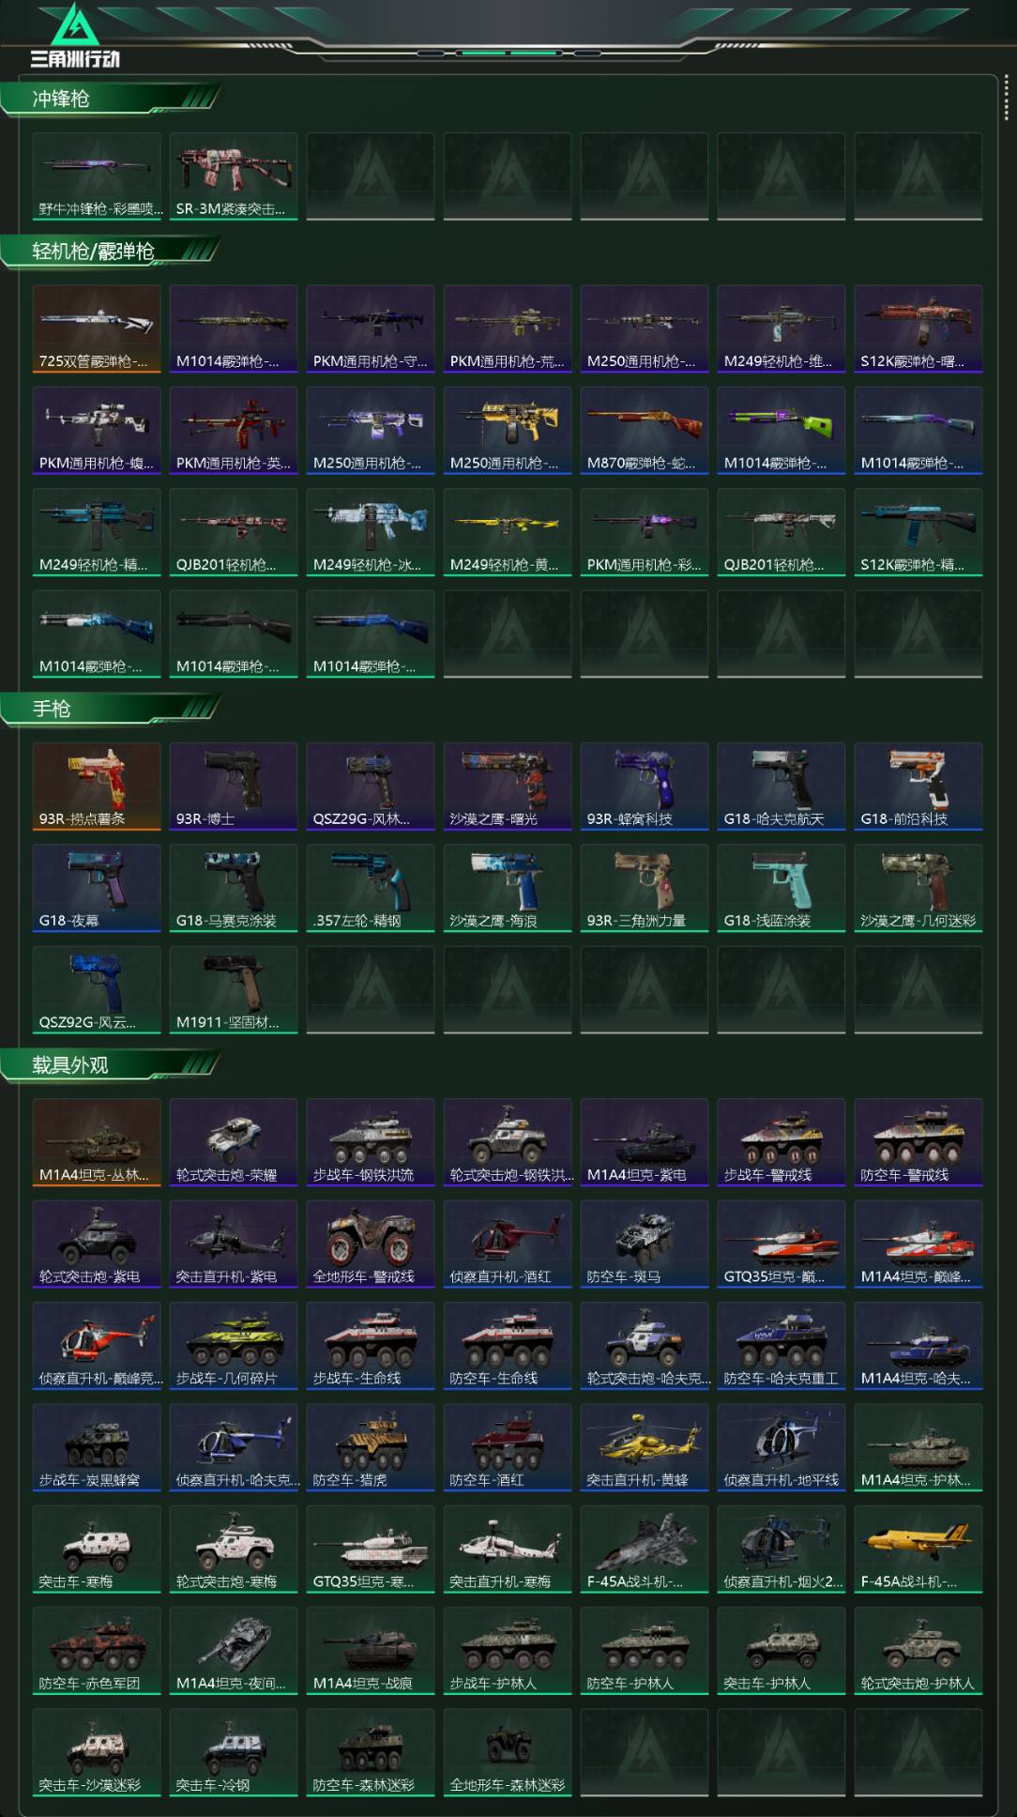Choose the M870霰弹枪-蛇 skin
This screenshot has height=1817, width=1017.
645,430
